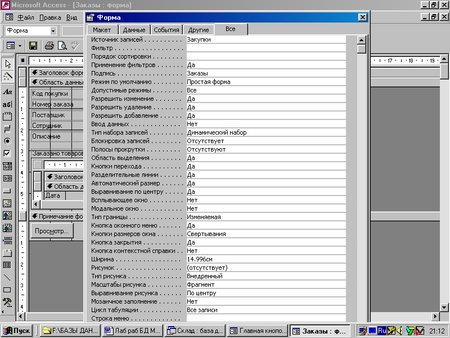Click Тип границы value Изменяемая
This screenshot has width=450, height=338.
266,217
